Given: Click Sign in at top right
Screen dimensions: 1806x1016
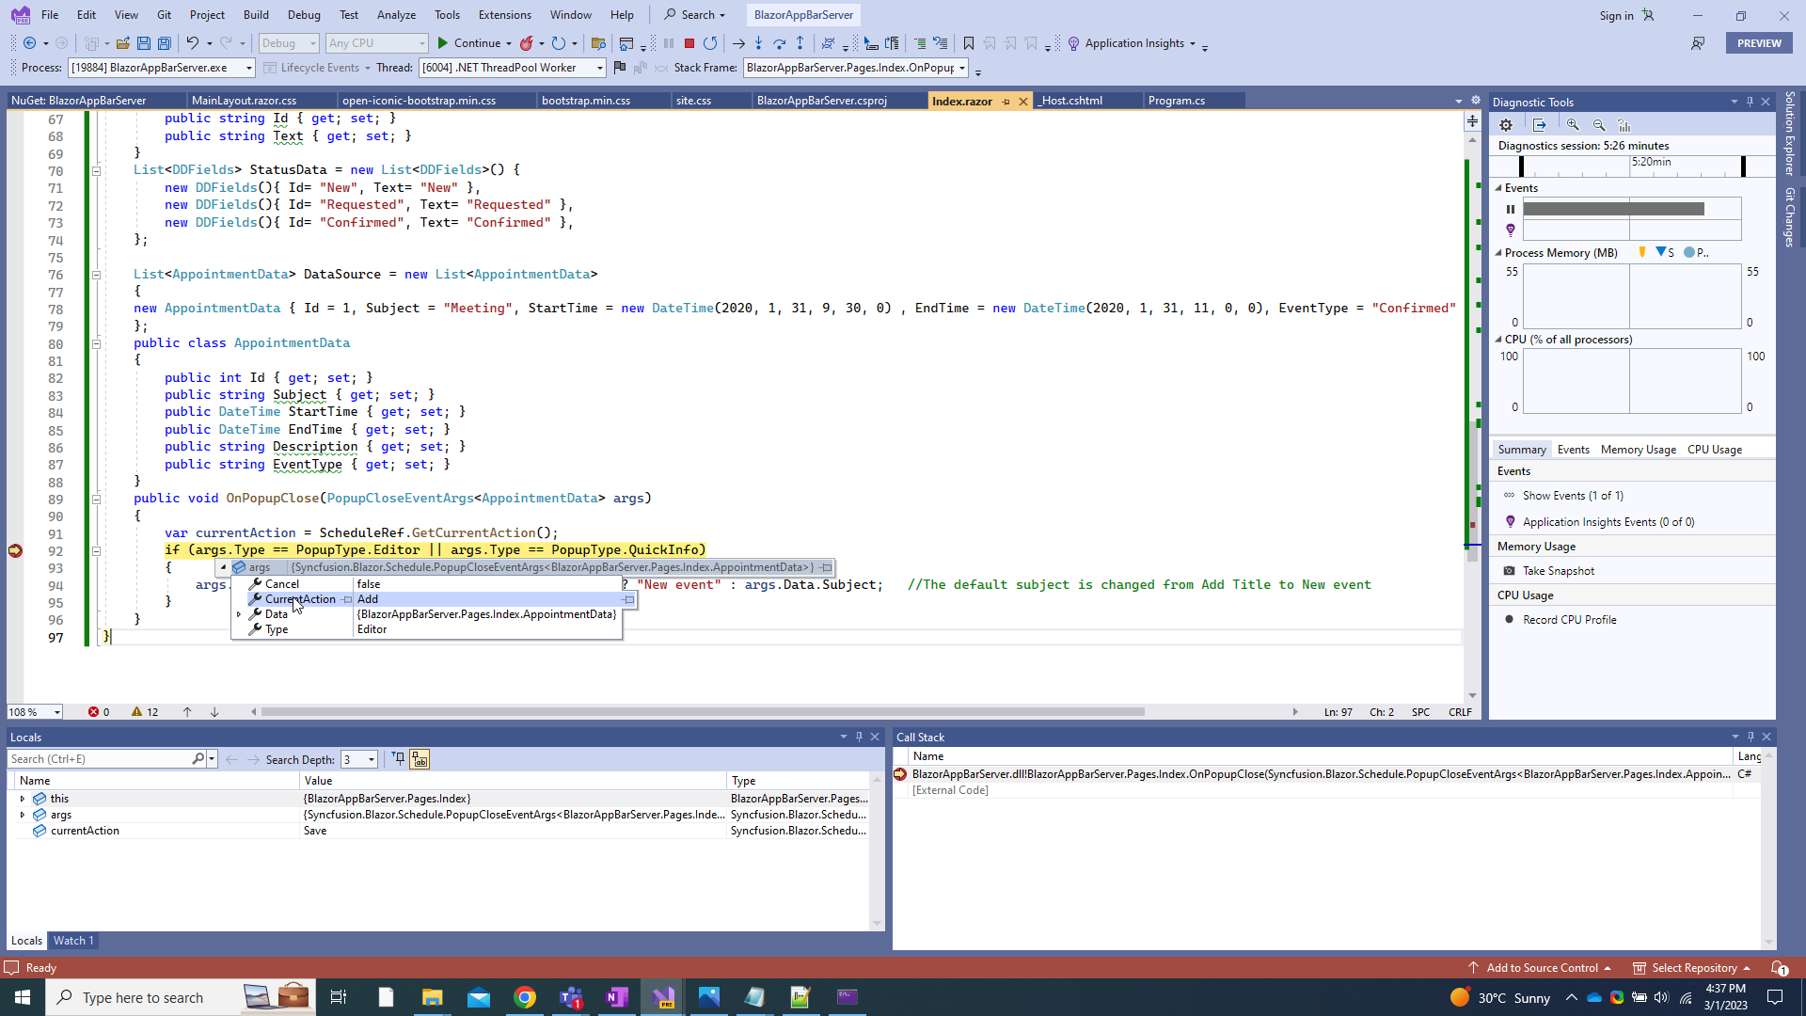Looking at the screenshot, I should pos(1616,15).
